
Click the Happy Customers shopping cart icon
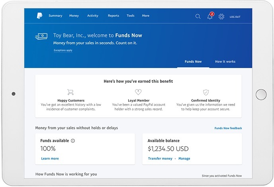(70, 92)
